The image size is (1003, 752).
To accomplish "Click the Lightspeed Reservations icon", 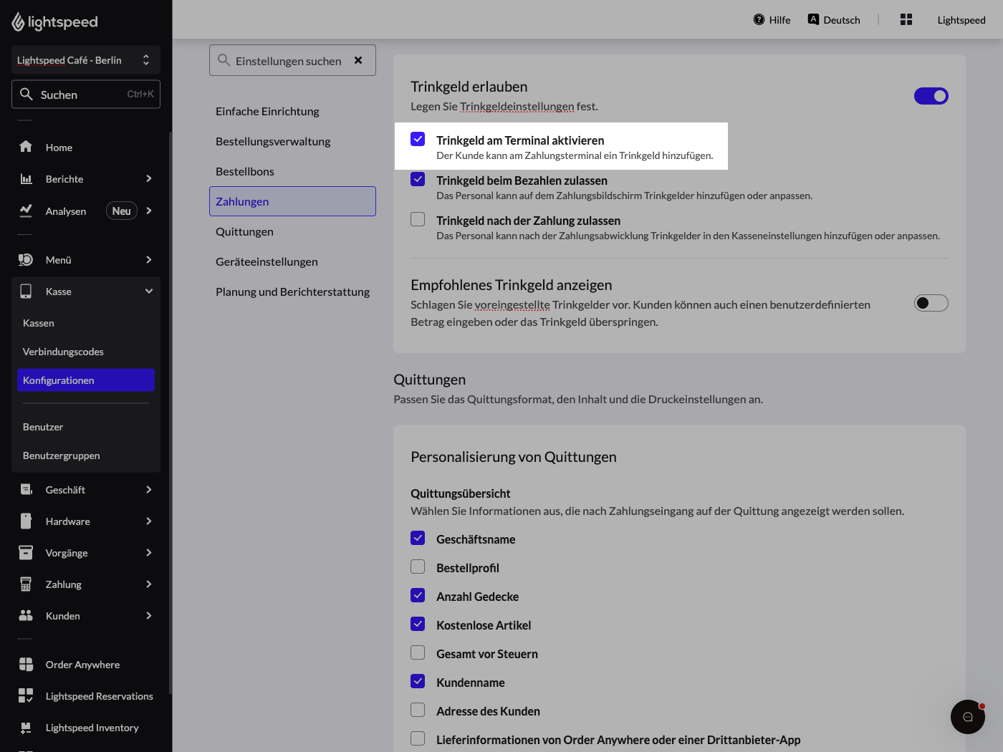I will 26,695.
